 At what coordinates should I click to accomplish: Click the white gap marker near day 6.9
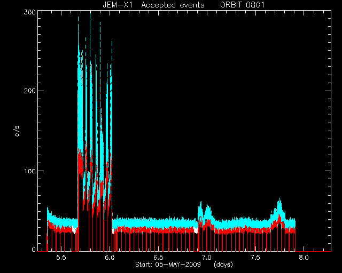[196, 230]
